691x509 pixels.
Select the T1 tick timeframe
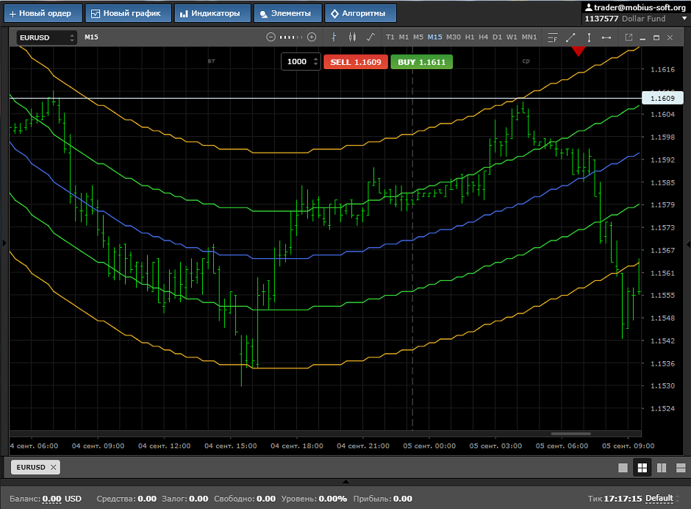[x=390, y=37]
